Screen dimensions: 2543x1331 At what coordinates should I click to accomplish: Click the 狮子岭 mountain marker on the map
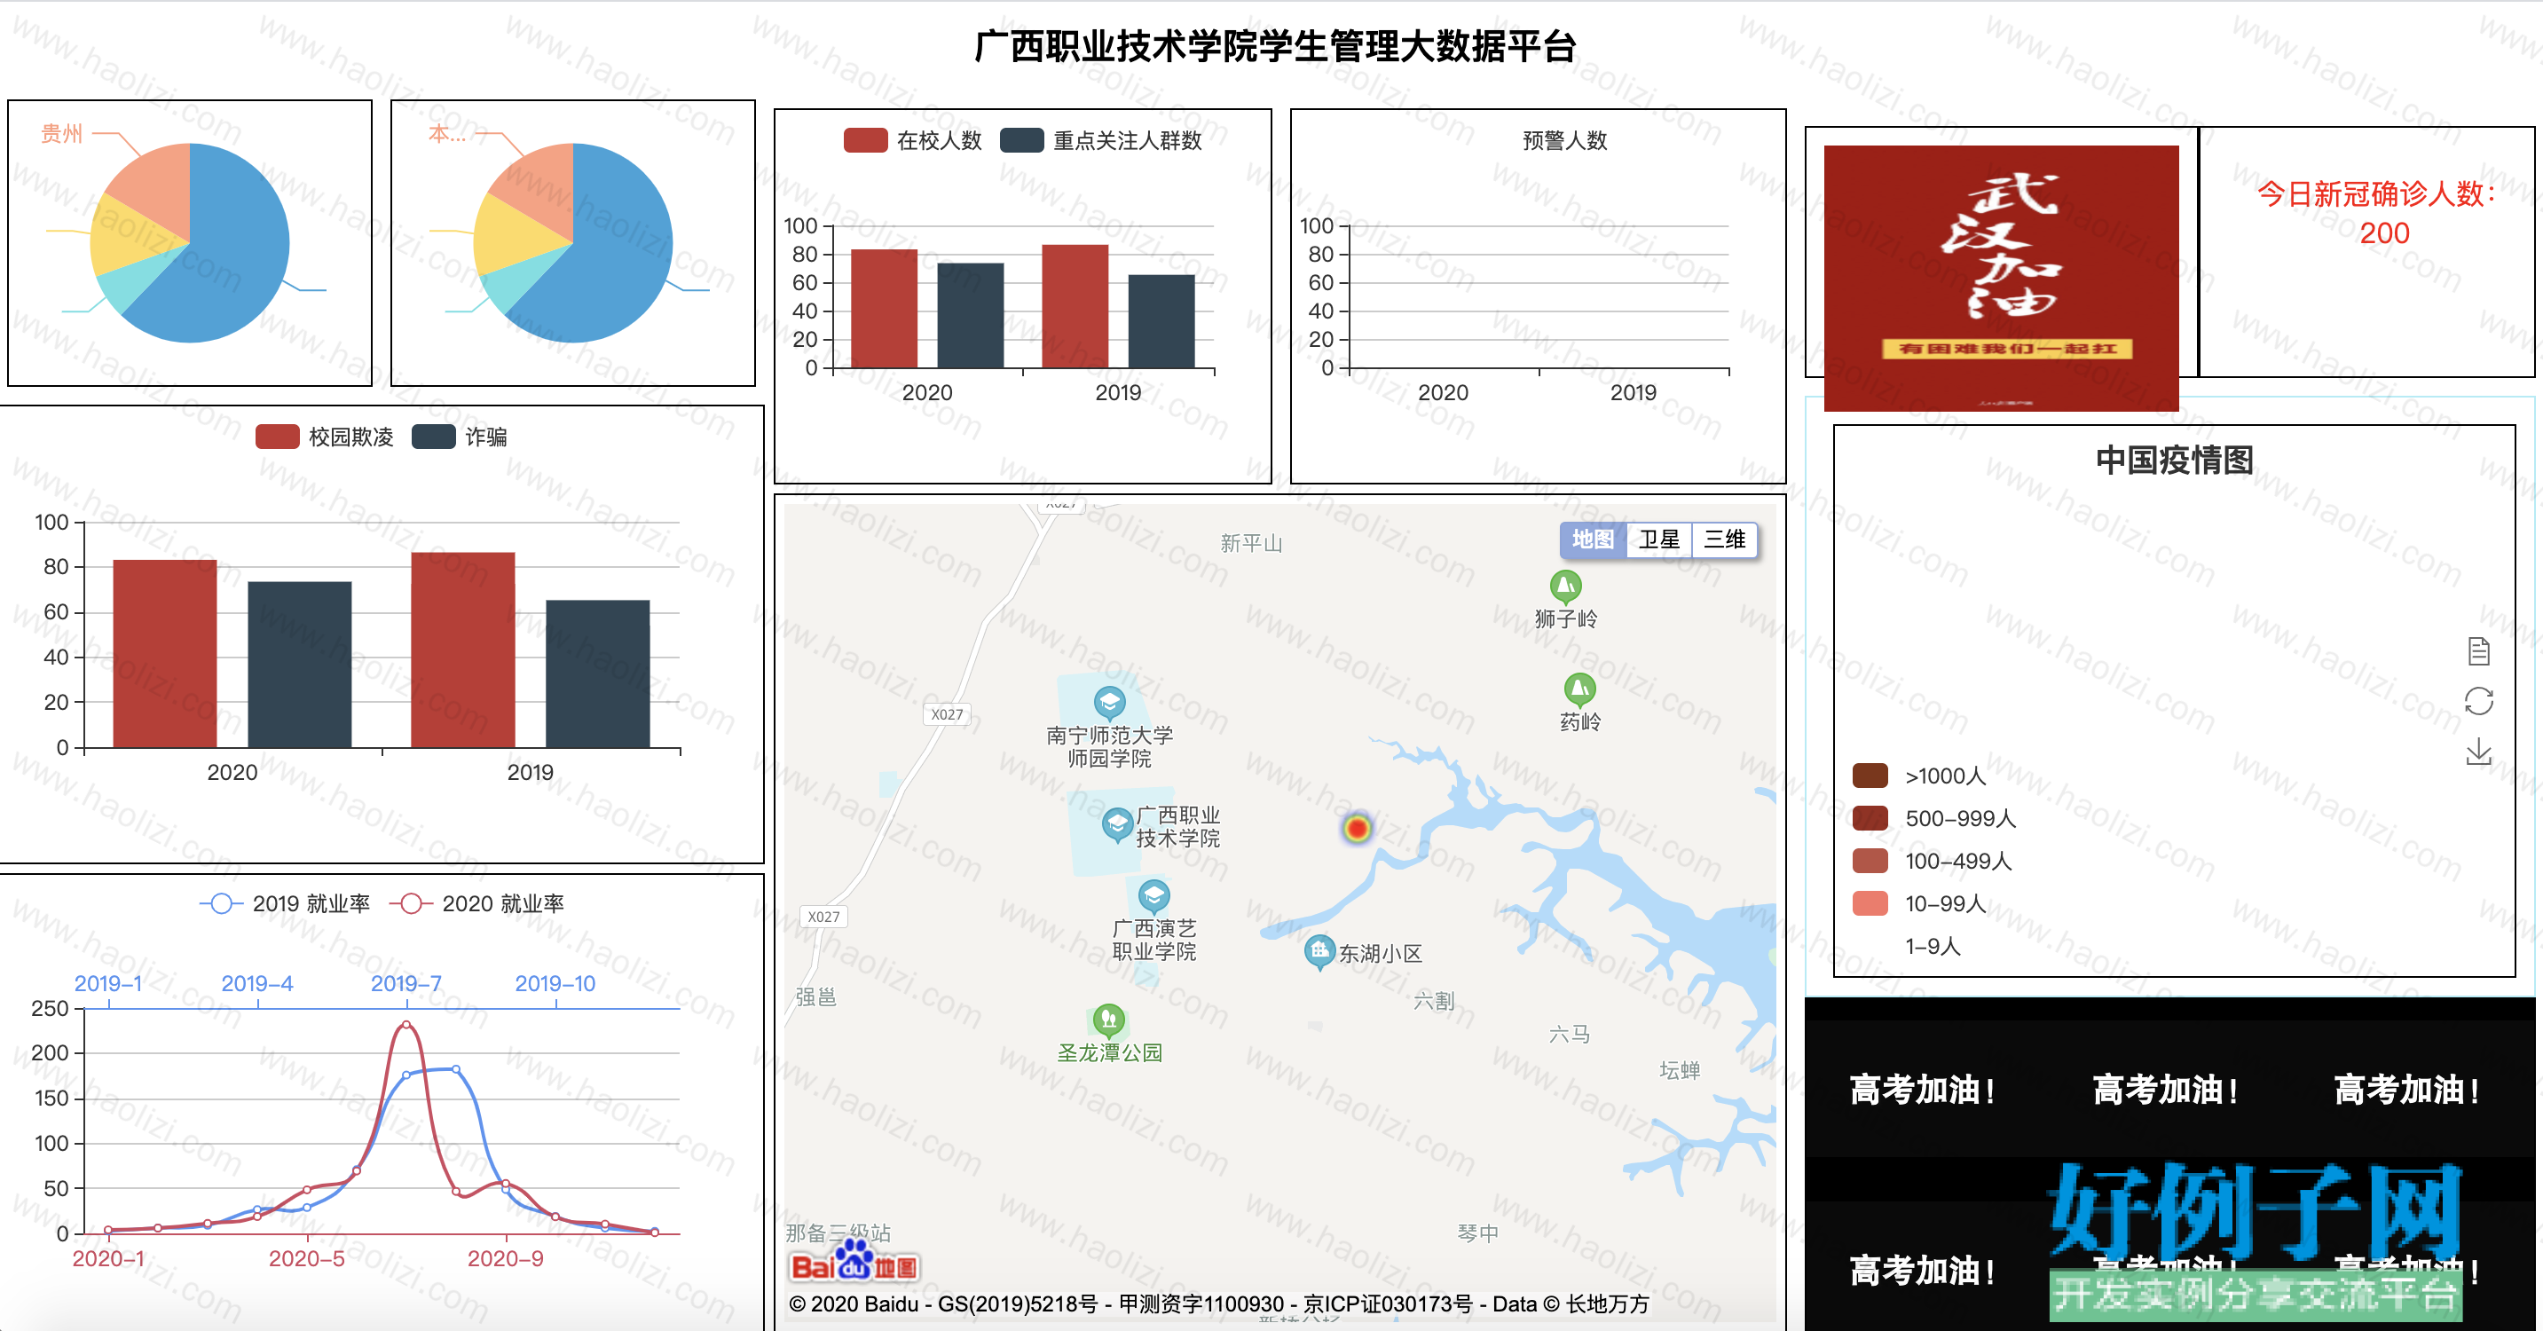click(x=1564, y=587)
